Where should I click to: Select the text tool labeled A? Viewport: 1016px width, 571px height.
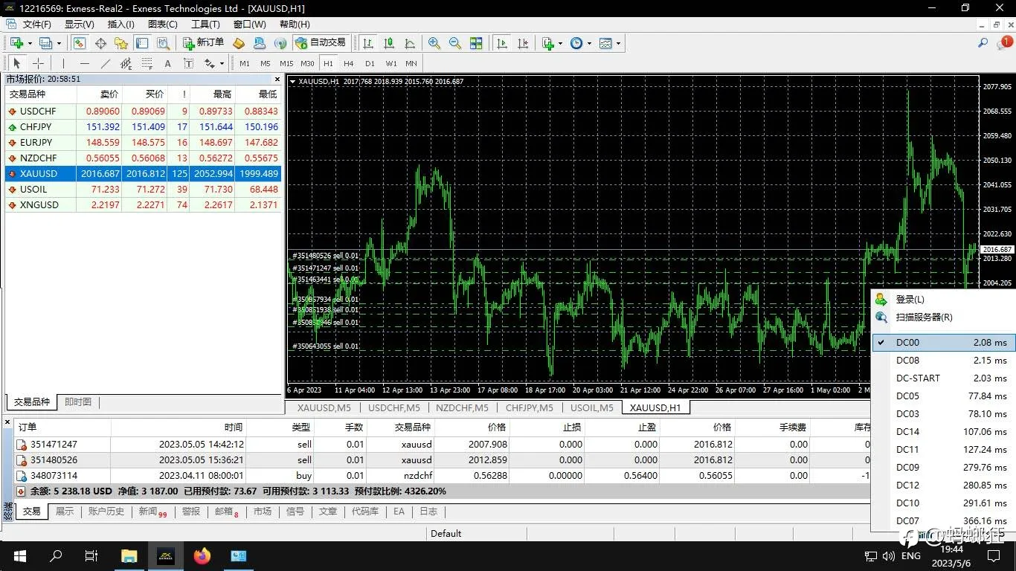pos(167,63)
